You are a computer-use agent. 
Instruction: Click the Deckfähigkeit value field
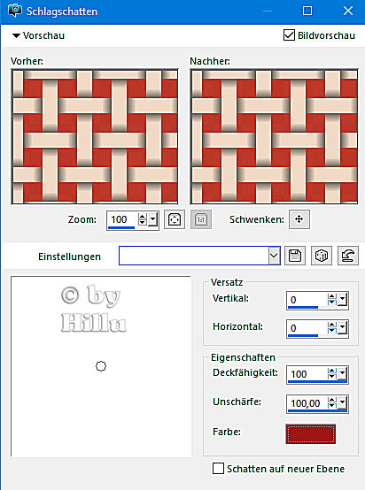pos(307,374)
